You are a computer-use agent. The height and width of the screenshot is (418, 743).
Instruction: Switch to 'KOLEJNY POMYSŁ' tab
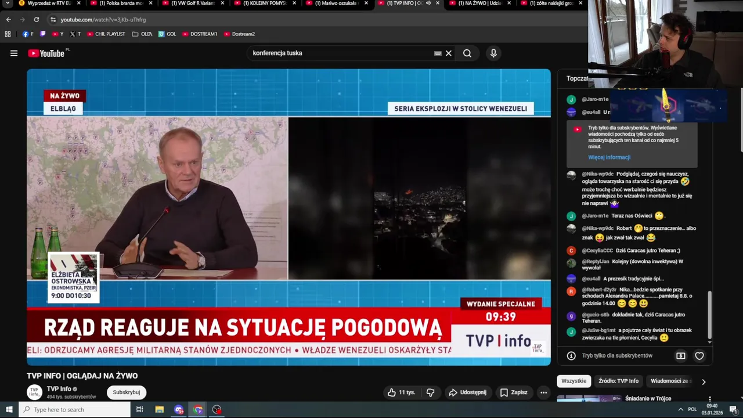coord(264,3)
